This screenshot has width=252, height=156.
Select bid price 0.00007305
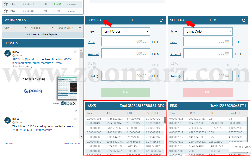176,151
